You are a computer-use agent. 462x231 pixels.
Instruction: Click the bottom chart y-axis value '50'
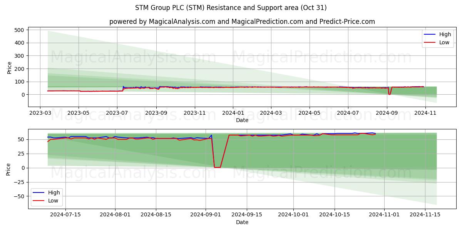[x=22, y=139]
